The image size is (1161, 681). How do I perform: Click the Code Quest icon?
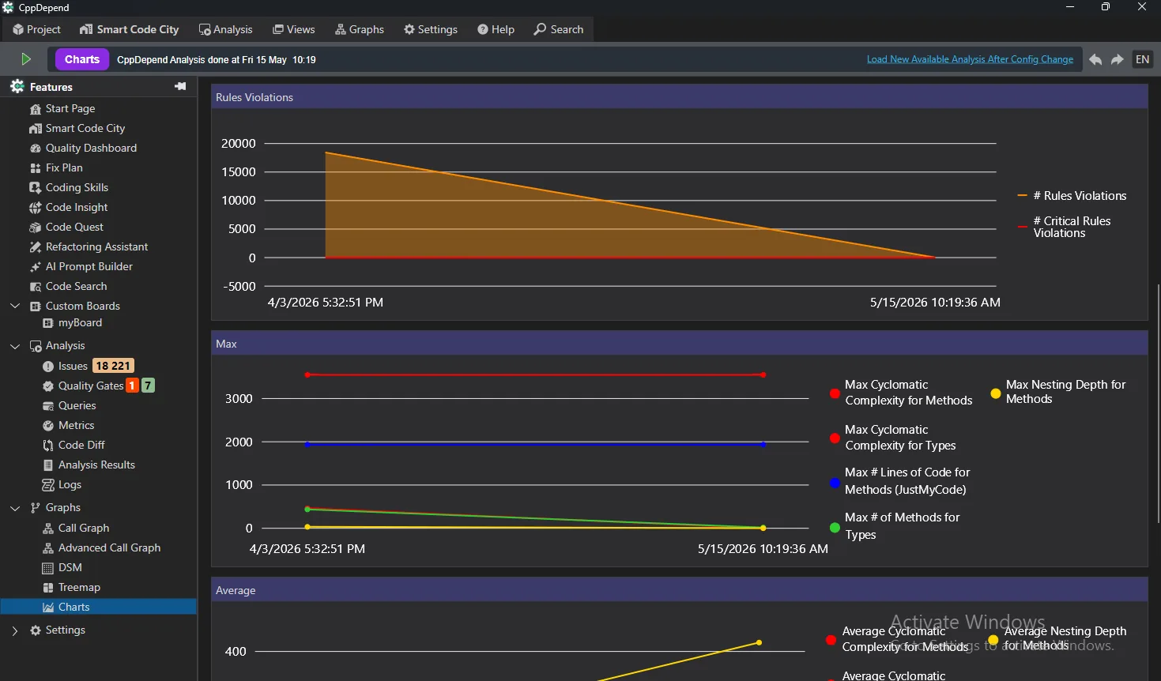point(35,227)
